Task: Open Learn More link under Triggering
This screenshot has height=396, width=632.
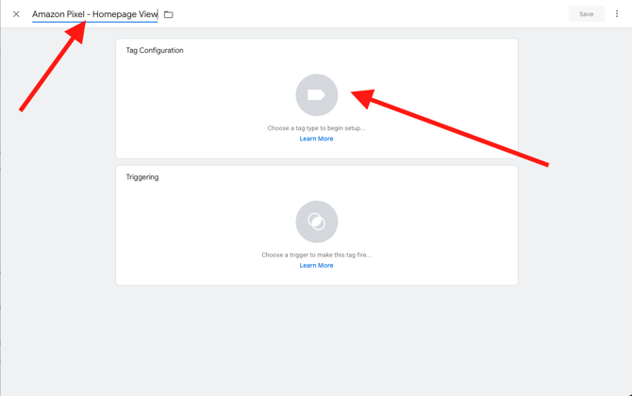Action: pyautogui.click(x=316, y=265)
